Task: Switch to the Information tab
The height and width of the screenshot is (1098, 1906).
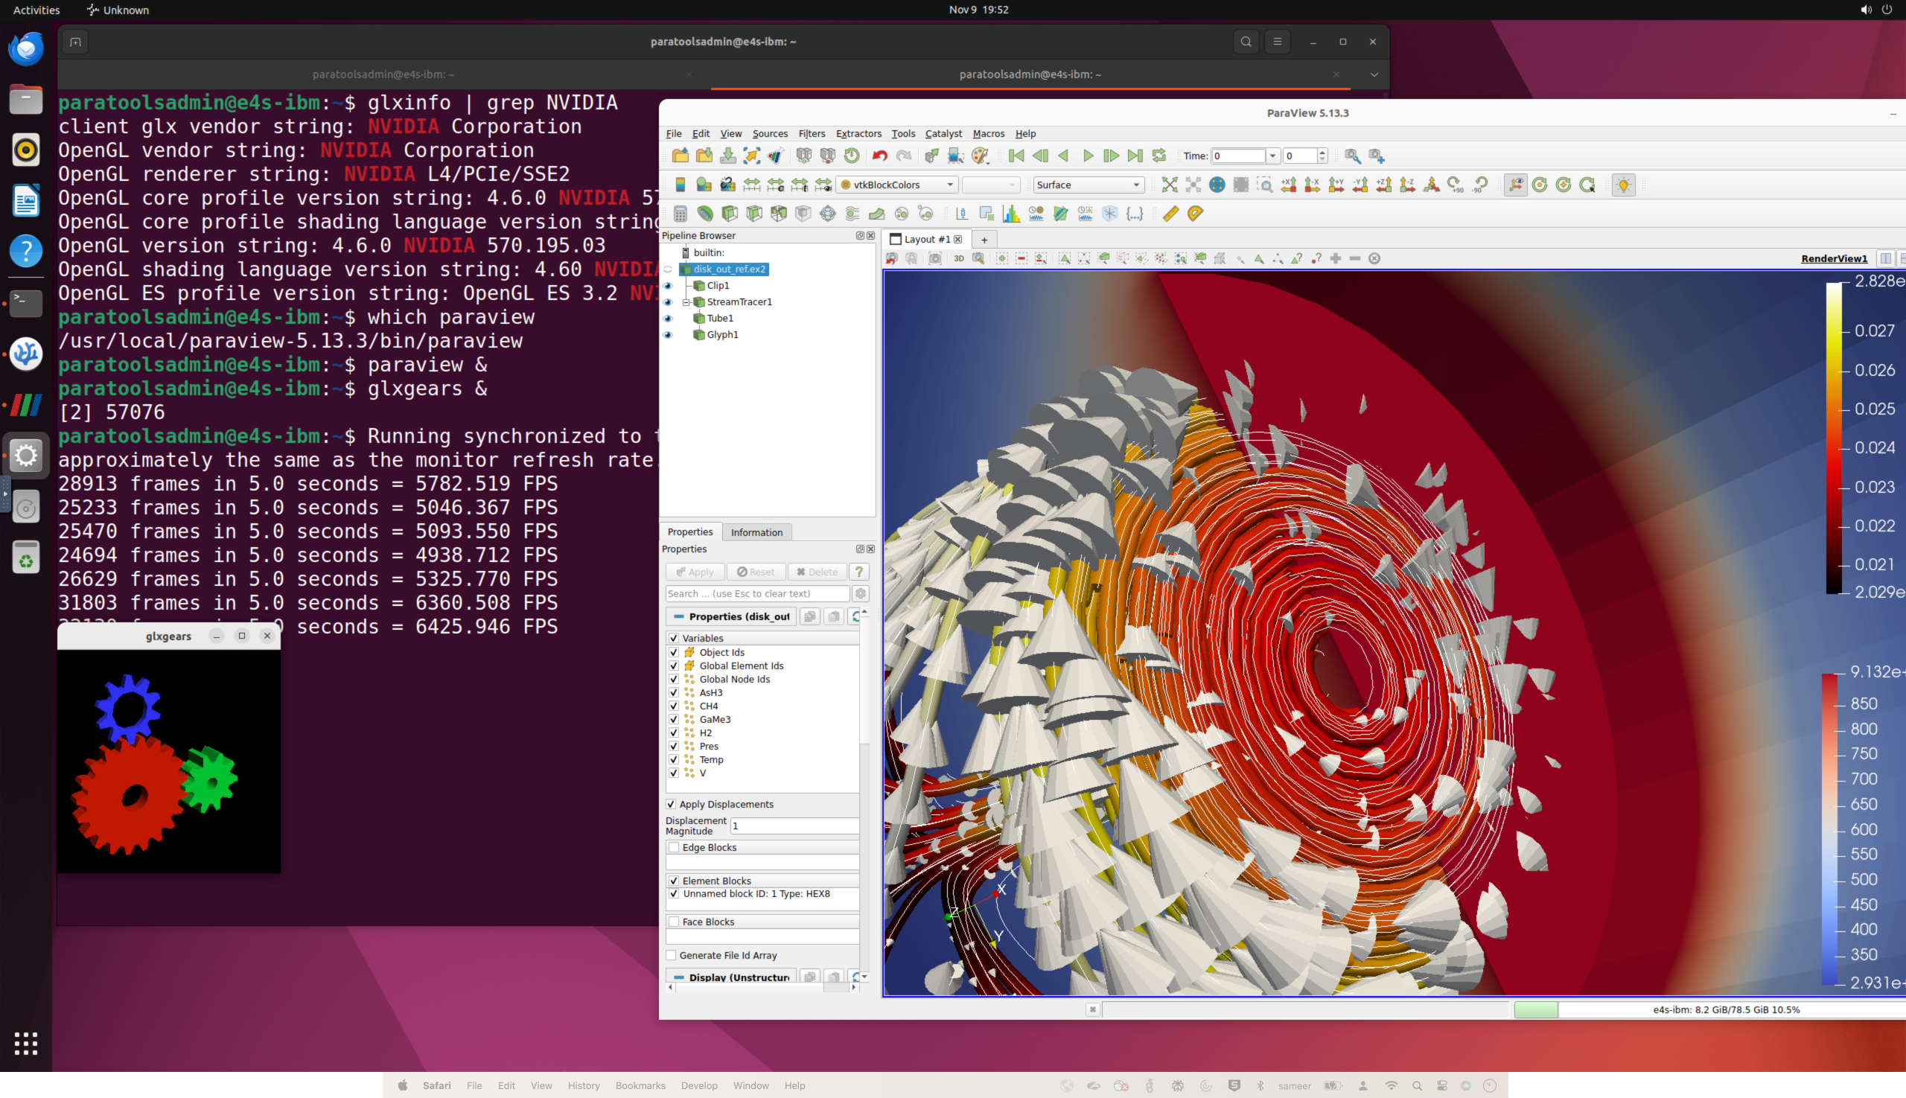Action: (x=756, y=532)
